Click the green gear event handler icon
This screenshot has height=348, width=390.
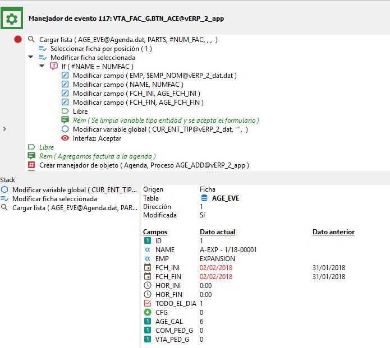[x=11, y=18]
